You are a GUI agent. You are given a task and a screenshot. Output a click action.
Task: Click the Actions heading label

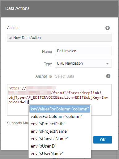click(13, 28)
